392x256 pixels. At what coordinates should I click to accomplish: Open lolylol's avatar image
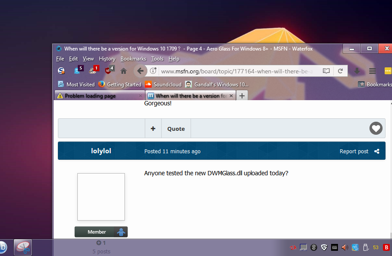click(101, 197)
